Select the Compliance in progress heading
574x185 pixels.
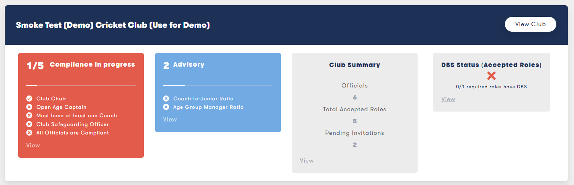coord(92,65)
